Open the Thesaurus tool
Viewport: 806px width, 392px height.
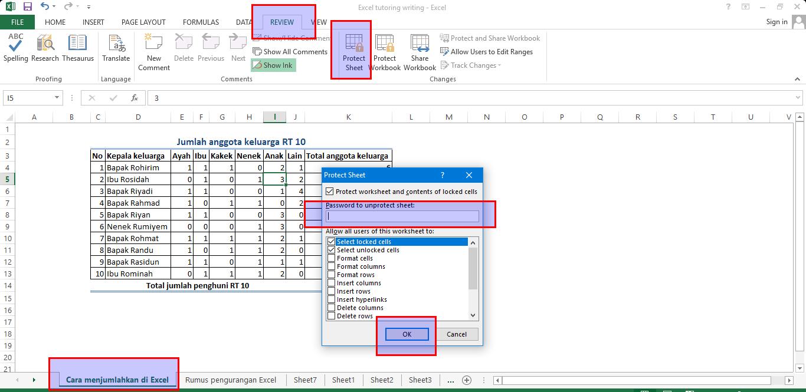point(77,47)
